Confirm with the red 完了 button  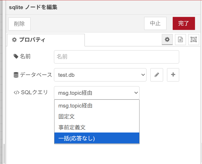[184, 23]
